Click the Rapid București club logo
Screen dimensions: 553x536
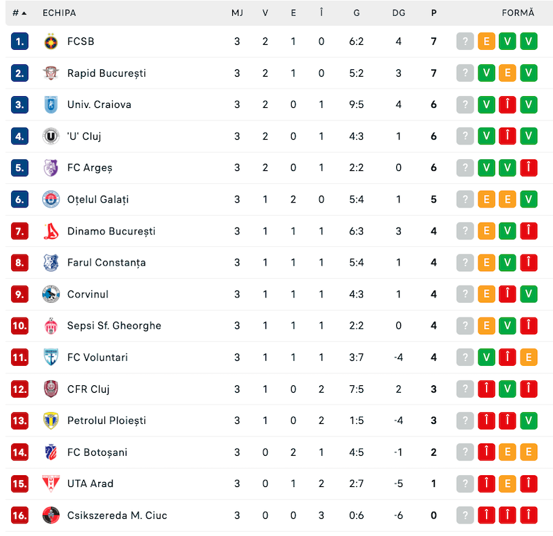click(50, 73)
